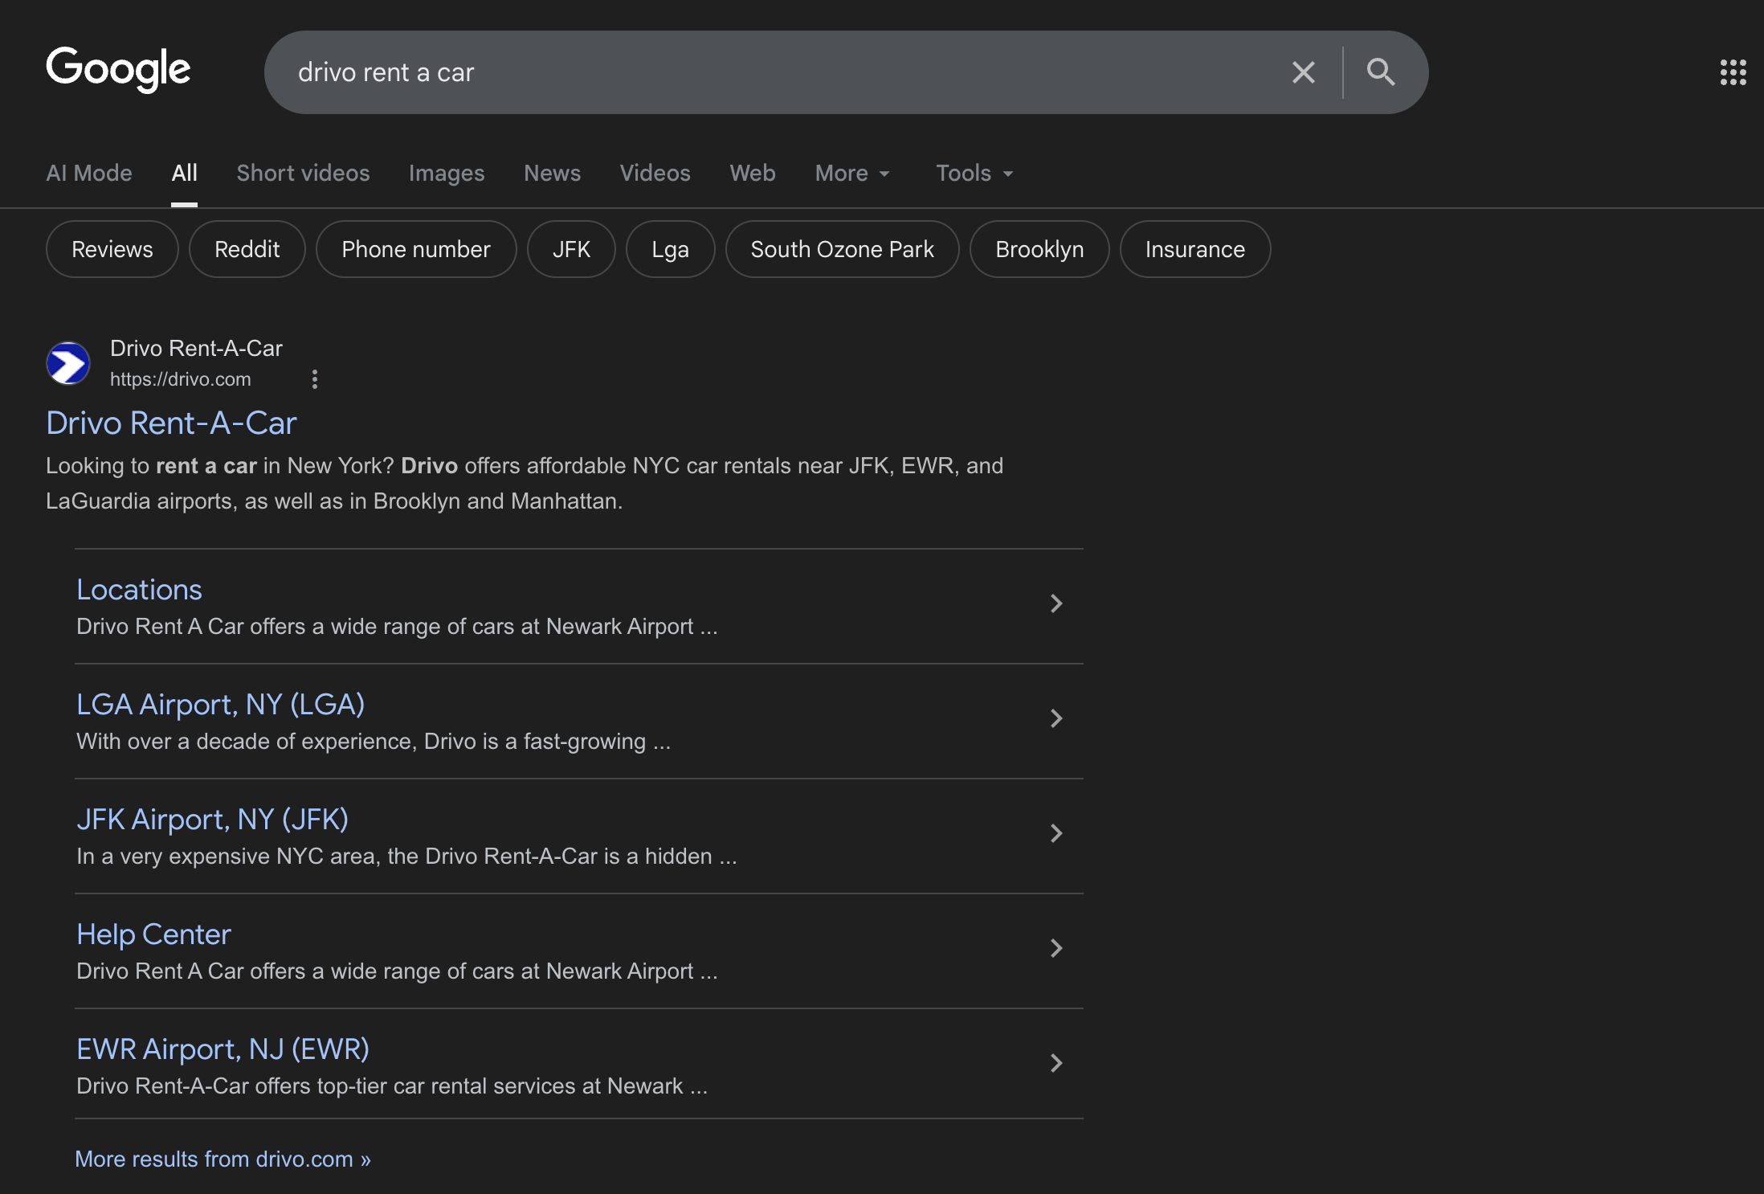Click the Drivo site favicon
Viewport: 1764px width, 1194px height.
pos(68,363)
